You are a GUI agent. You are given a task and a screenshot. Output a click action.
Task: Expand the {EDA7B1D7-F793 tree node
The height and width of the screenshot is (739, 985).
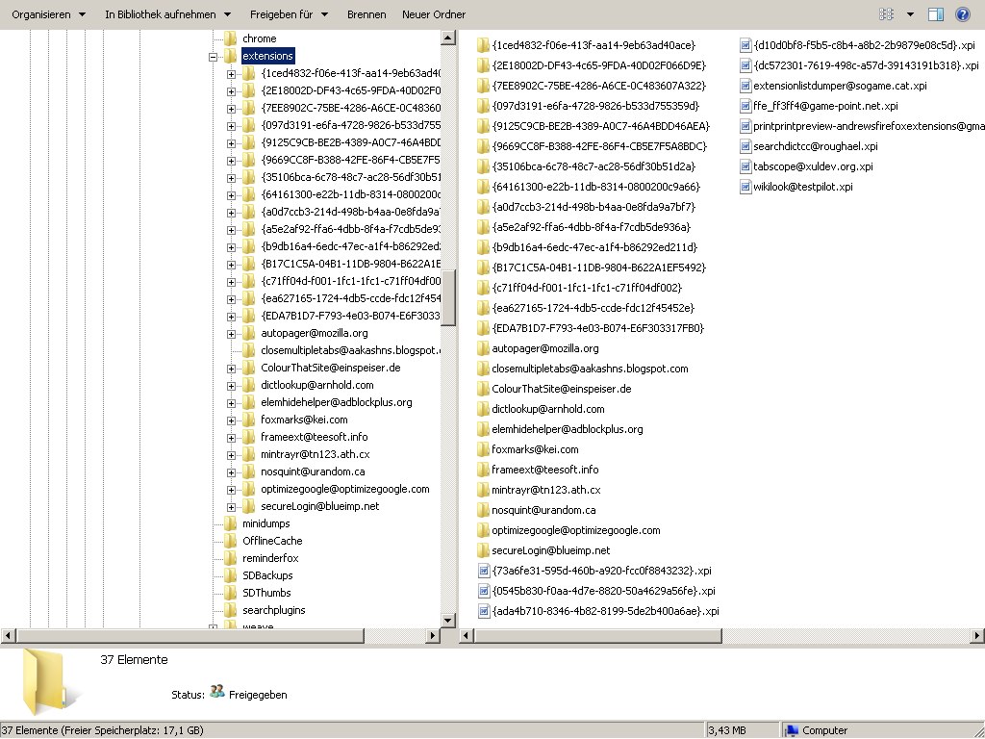tap(231, 317)
